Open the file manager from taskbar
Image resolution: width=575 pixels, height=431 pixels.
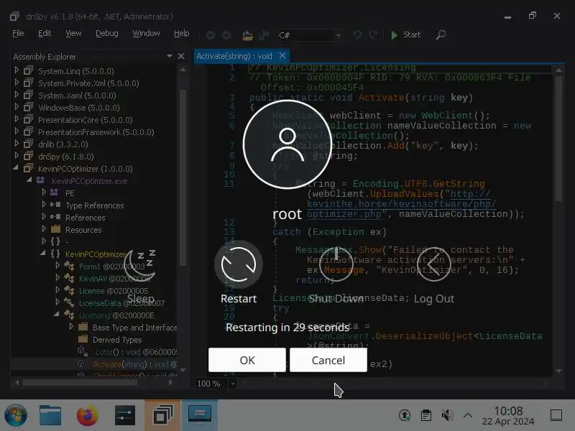tap(50, 415)
